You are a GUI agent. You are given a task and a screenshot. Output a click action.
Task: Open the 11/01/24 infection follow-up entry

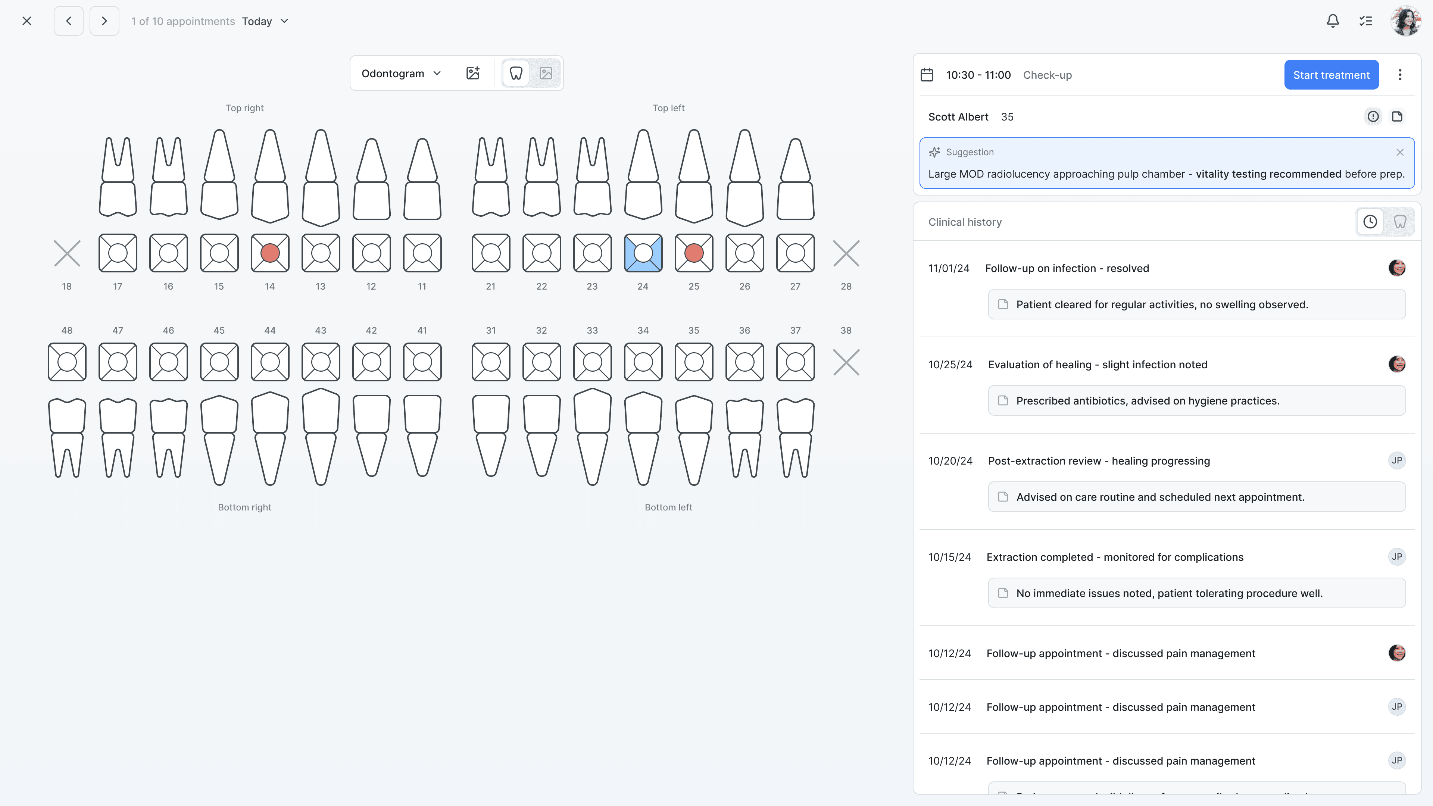pos(1067,268)
